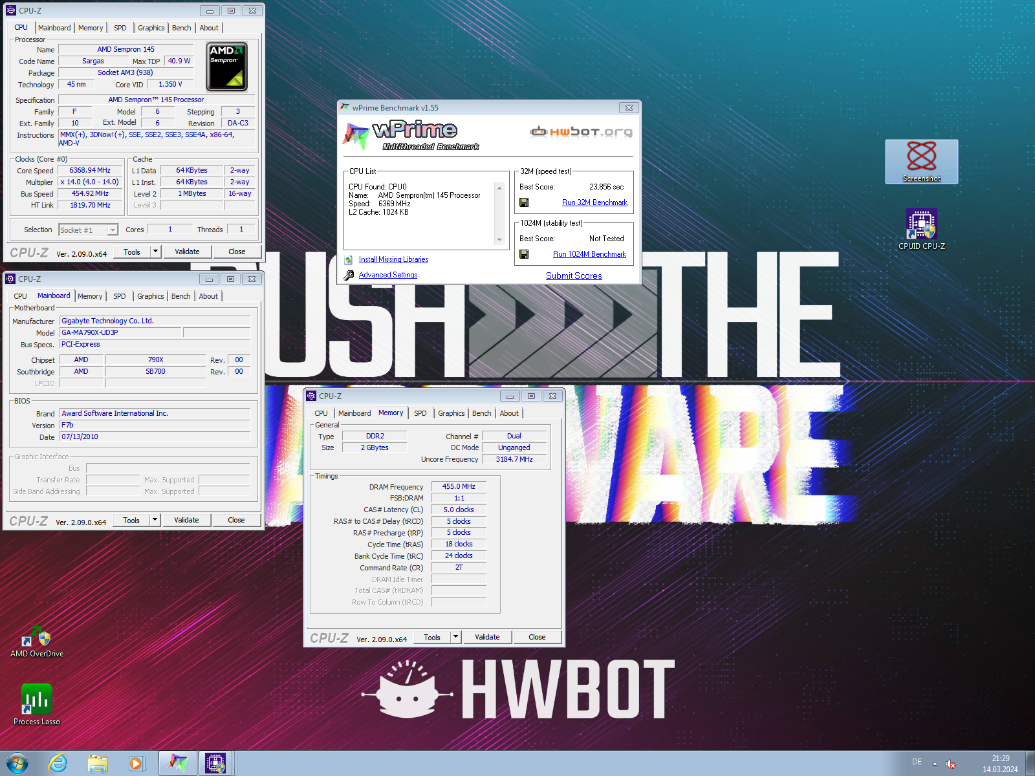1035x776 pixels.
Task: Click Validate in the Mainboard CPU-Z window
Action: coord(186,520)
